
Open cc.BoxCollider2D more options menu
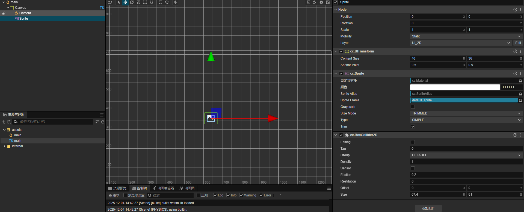pyautogui.click(x=521, y=135)
